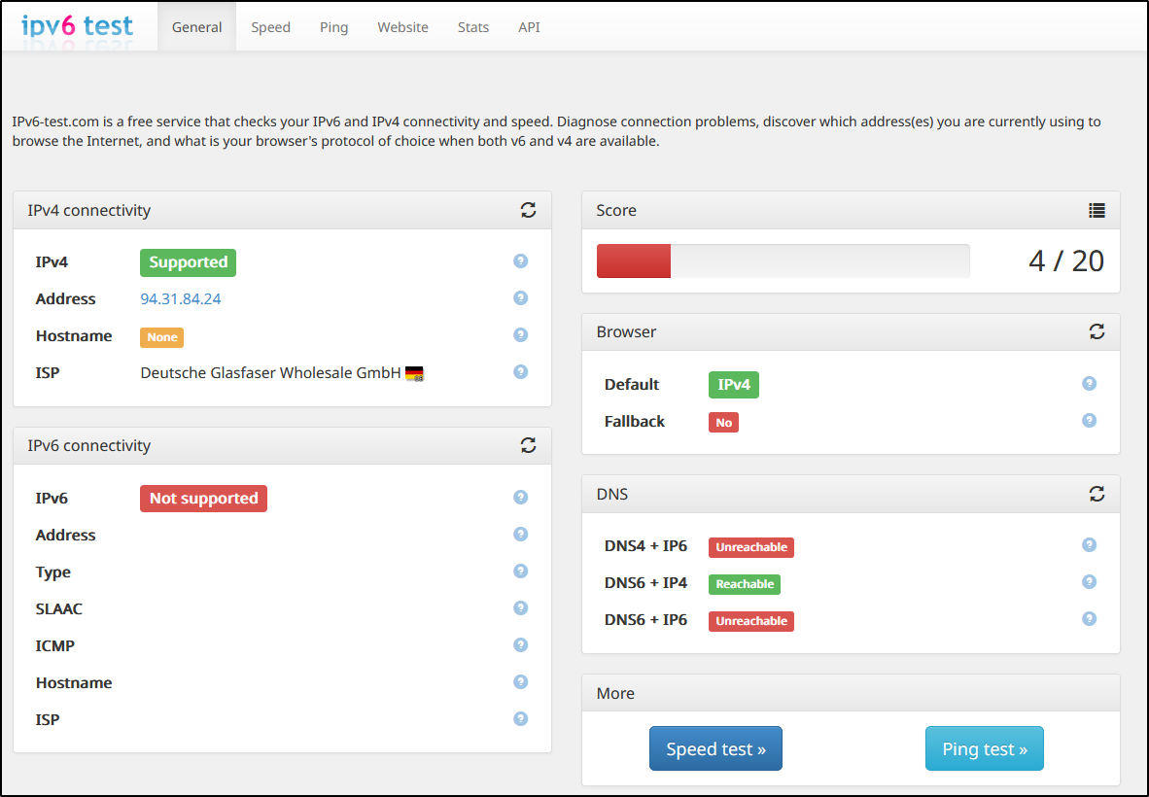Viewport: 1149px width, 797px height.
Task: Click the SLAAC label
Action: [x=58, y=608]
